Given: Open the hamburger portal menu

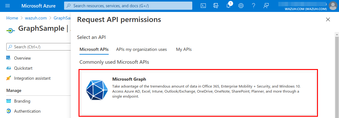Looking at the screenshot, I should point(8,6).
